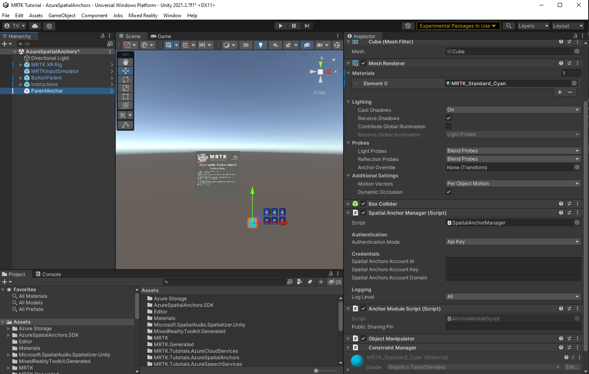Toggle scene audio icon
Screen dimensions: 589x374
coord(275,45)
